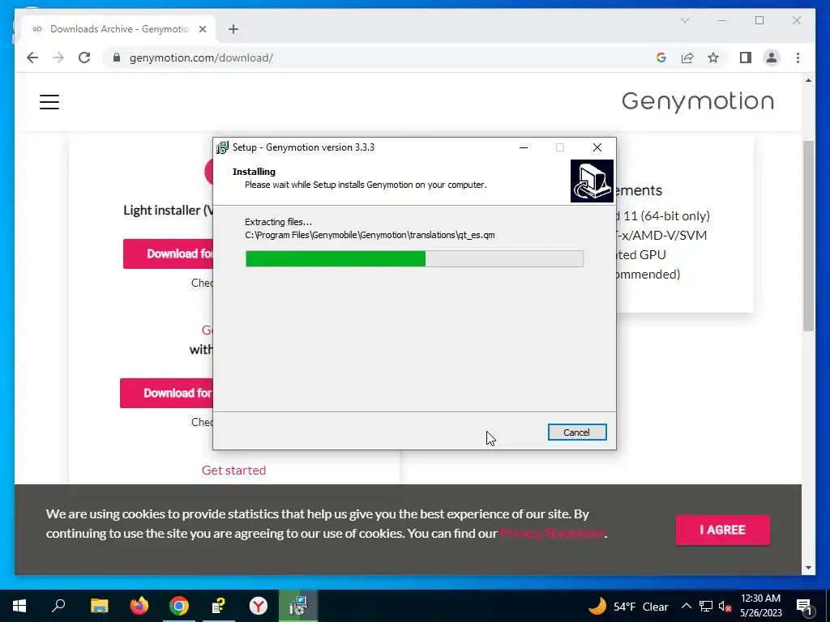830x622 pixels.
Task: Go forward in Chrome browser
Action: (x=58, y=58)
